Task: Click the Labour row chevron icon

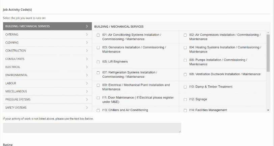Action: [x=87, y=83]
